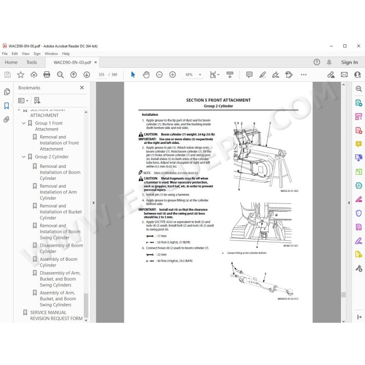This screenshot has width=365, height=365.
Task: Click the stamp/redact tool icon
Action: (x=289, y=75)
